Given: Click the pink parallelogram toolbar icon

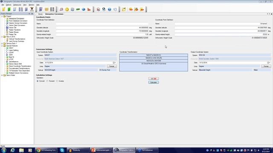Looking at the screenshot, I should pyautogui.click(x=61, y=9).
